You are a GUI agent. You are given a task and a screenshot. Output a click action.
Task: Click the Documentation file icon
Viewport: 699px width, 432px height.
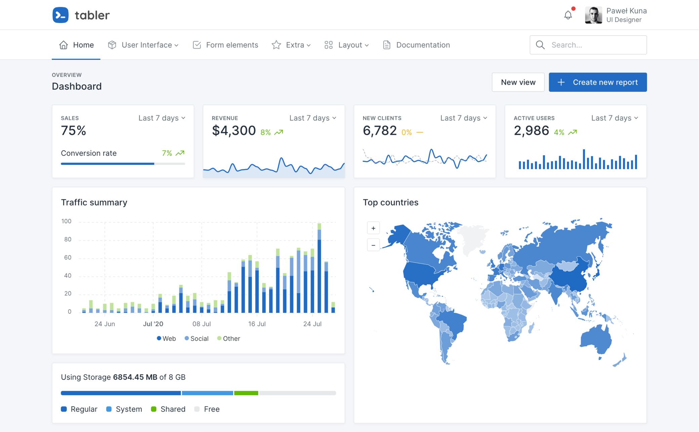386,45
